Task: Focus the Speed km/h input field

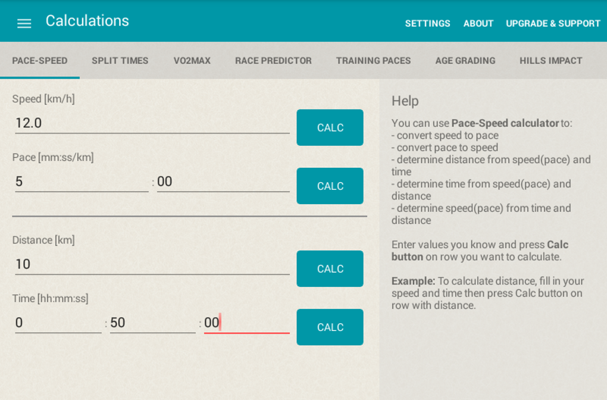Action: point(152,123)
